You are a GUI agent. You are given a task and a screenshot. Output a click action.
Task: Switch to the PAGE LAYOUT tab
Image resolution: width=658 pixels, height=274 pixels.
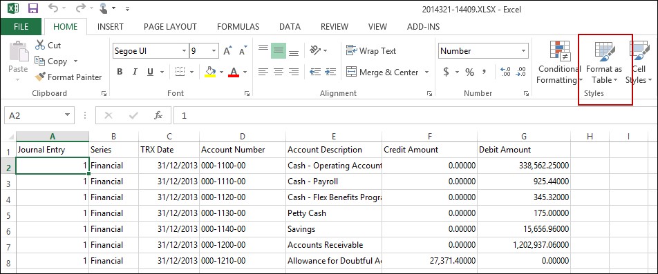click(170, 26)
